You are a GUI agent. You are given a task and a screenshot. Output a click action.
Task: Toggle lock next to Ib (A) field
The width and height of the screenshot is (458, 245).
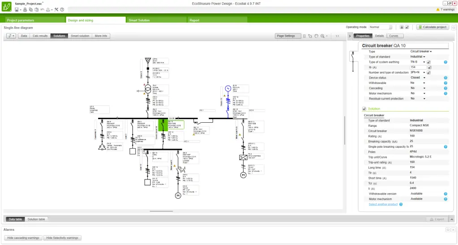[429, 67]
